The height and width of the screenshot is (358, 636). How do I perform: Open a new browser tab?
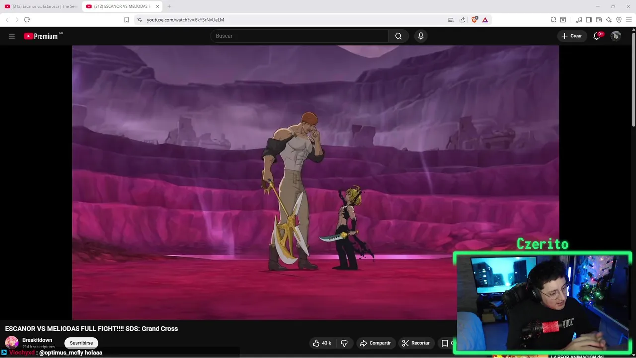click(x=169, y=6)
